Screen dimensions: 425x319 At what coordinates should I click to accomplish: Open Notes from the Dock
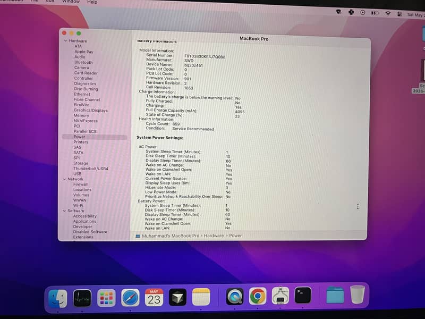coord(201,297)
